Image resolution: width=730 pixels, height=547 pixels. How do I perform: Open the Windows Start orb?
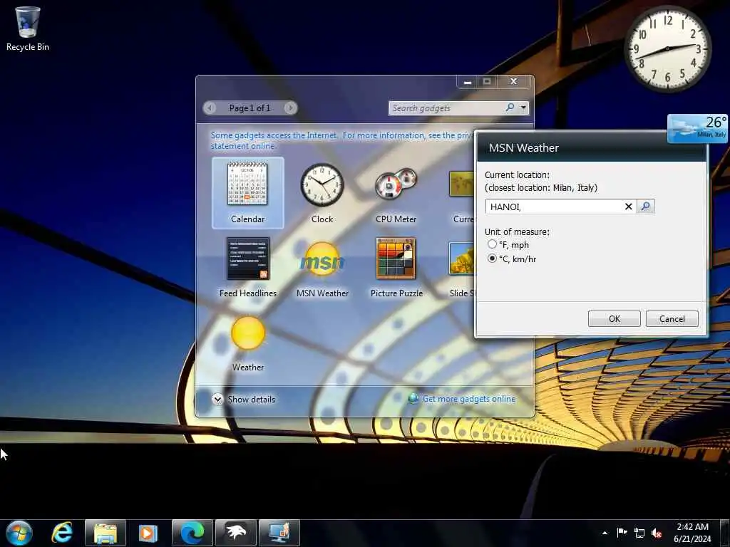click(x=19, y=533)
